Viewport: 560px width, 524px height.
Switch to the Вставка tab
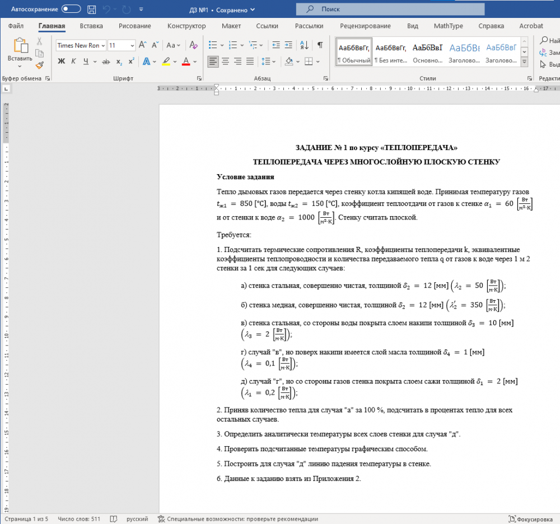point(91,26)
